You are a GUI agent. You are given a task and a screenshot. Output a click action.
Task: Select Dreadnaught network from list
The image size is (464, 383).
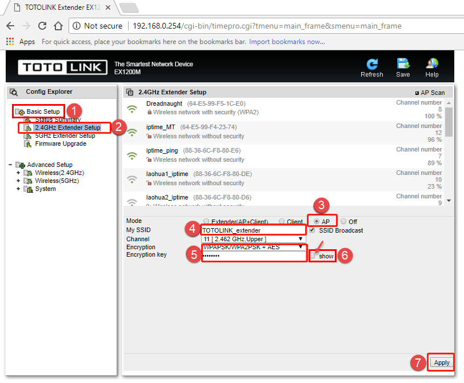[284, 109]
